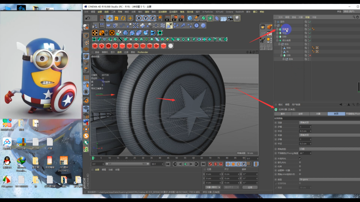
Task: Click the Floor environment icon
Action: [x=223, y=18]
